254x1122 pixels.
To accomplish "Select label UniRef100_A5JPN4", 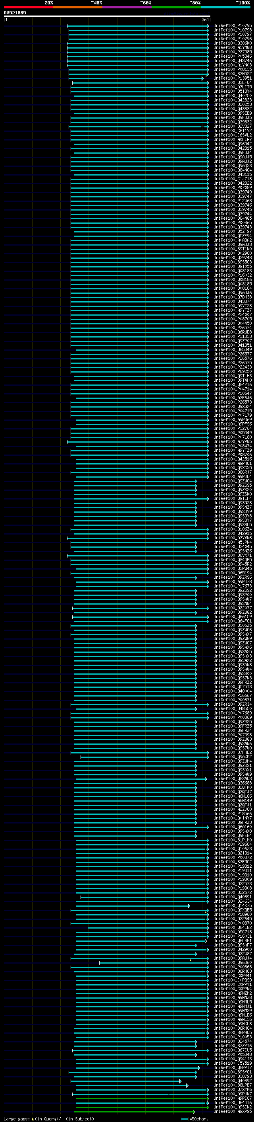I will coord(232,542).
